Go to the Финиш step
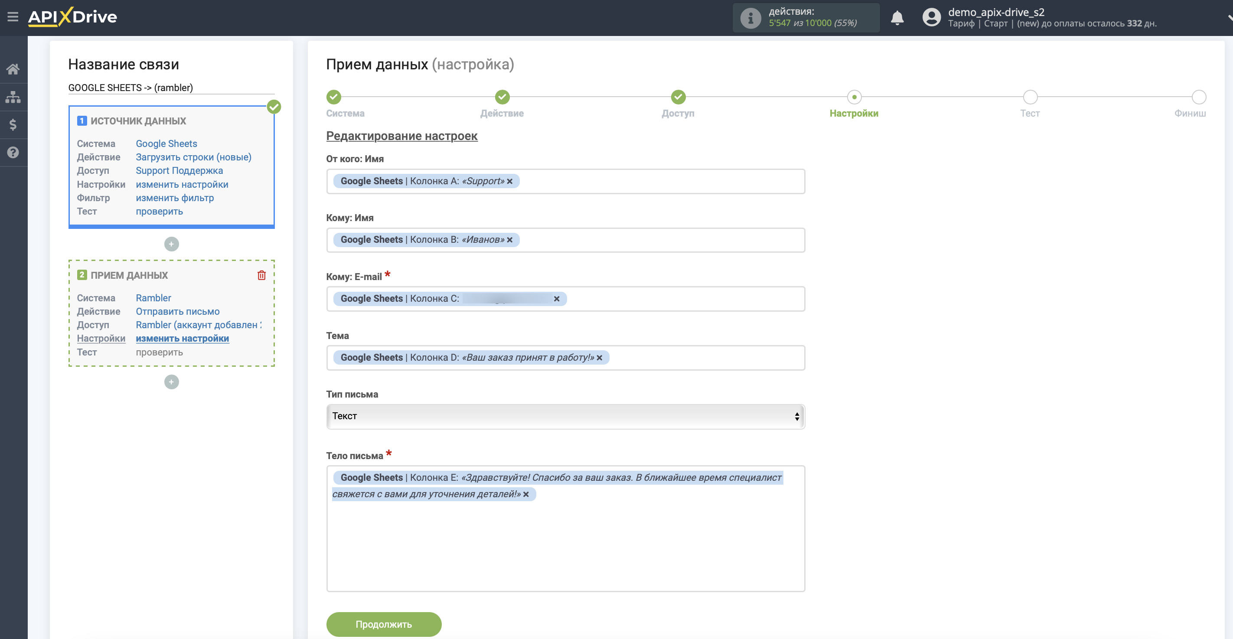 1199,97
